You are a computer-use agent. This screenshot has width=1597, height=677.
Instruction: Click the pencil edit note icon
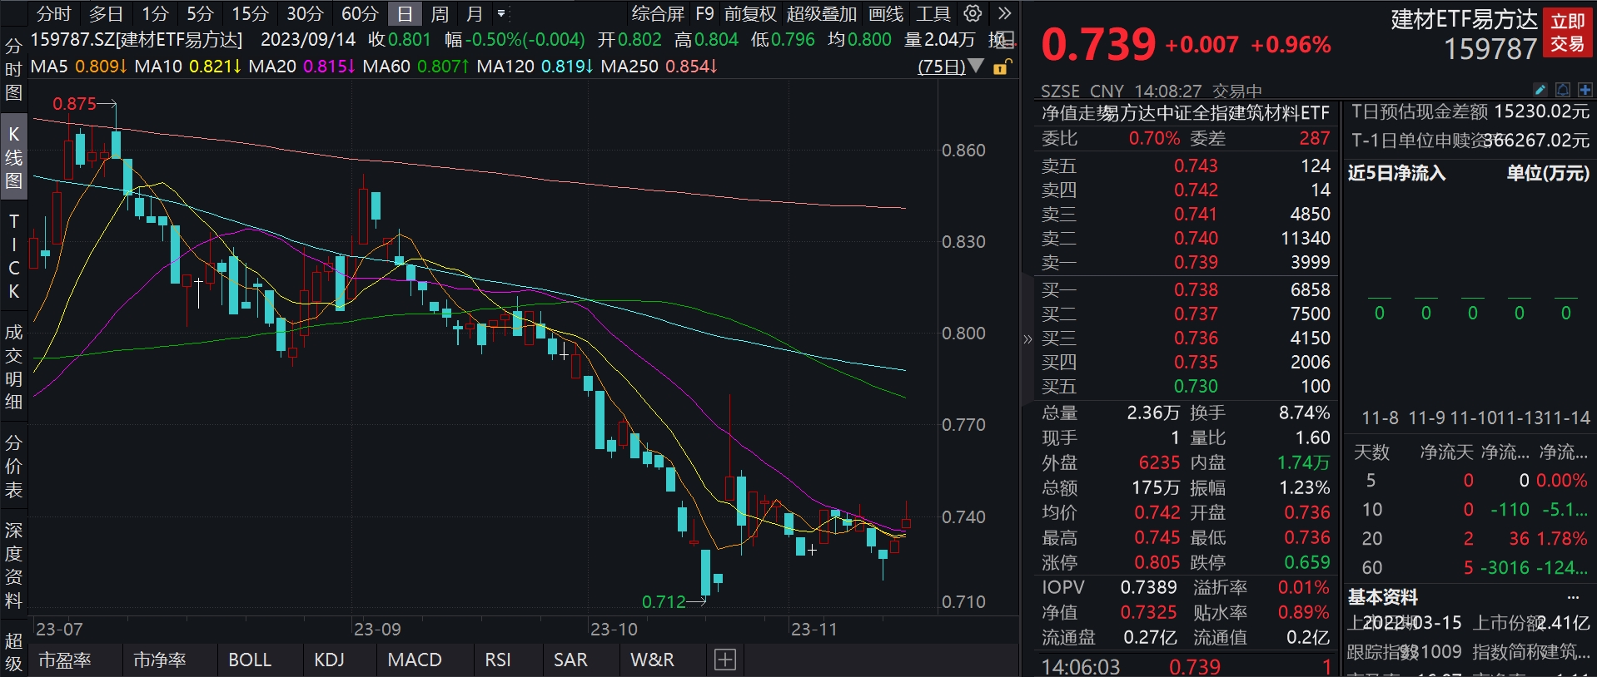(x=1540, y=90)
